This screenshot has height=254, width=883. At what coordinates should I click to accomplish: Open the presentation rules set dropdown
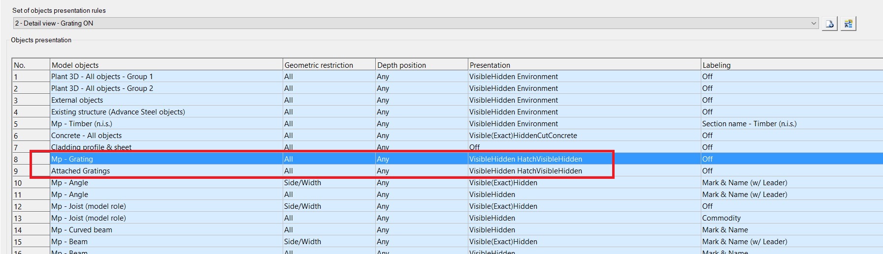[813, 23]
